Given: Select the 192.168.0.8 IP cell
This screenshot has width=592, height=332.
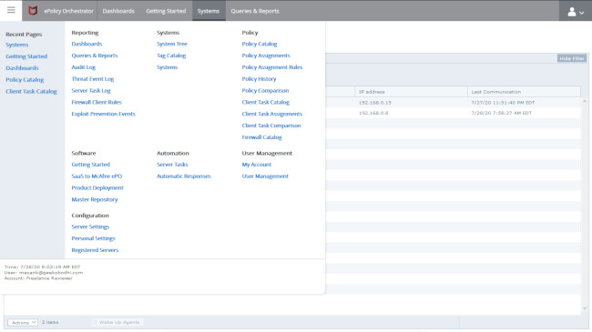Looking at the screenshot, I should [373, 113].
